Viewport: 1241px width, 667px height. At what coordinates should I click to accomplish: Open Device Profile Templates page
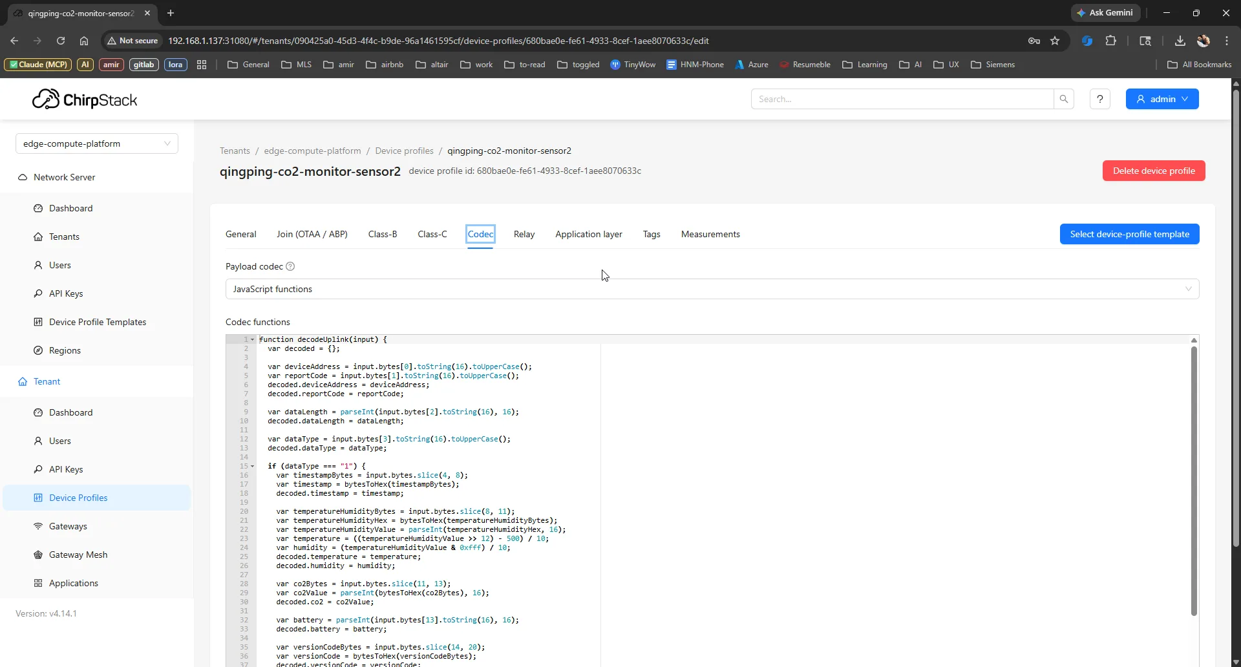click(98, 322)
